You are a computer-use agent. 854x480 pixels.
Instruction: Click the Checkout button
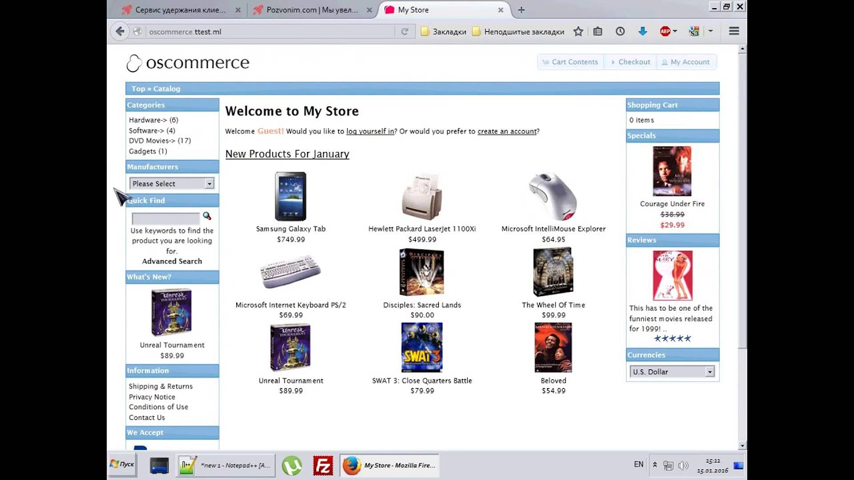630,62
